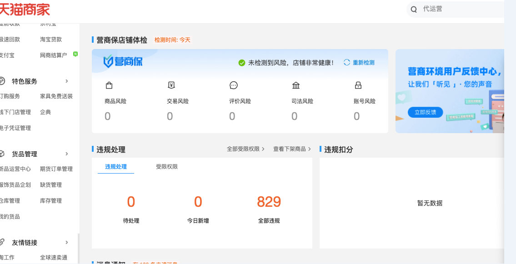516x264 pixels.
Task: Click the 违规扣分 section heading
Action: pos(339,149)
